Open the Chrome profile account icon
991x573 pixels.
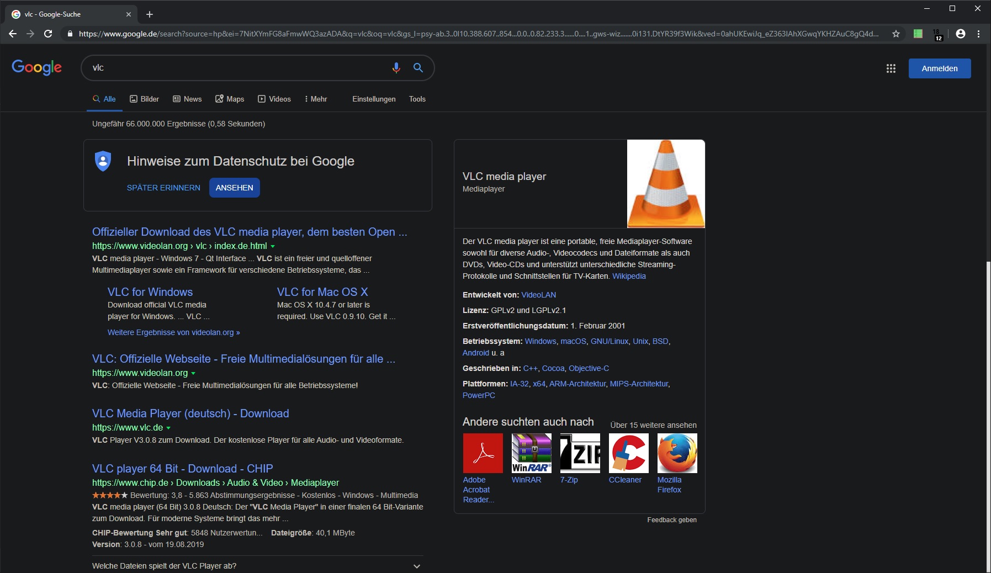tap(961, 34)
